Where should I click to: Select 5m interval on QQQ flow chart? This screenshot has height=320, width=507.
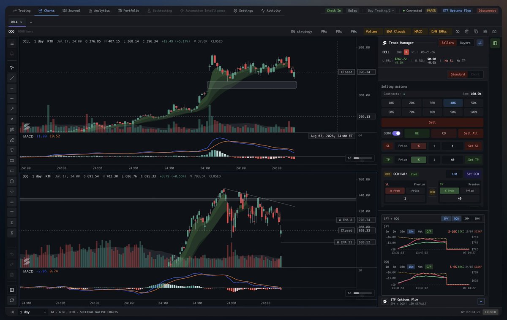coord(394,266)
